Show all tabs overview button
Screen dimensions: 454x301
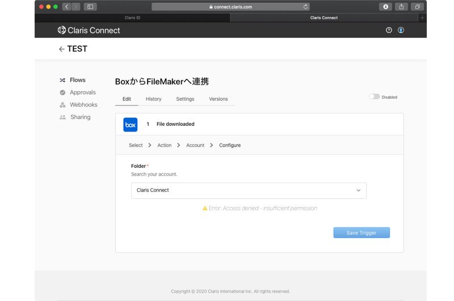click(x=417, y=7)
